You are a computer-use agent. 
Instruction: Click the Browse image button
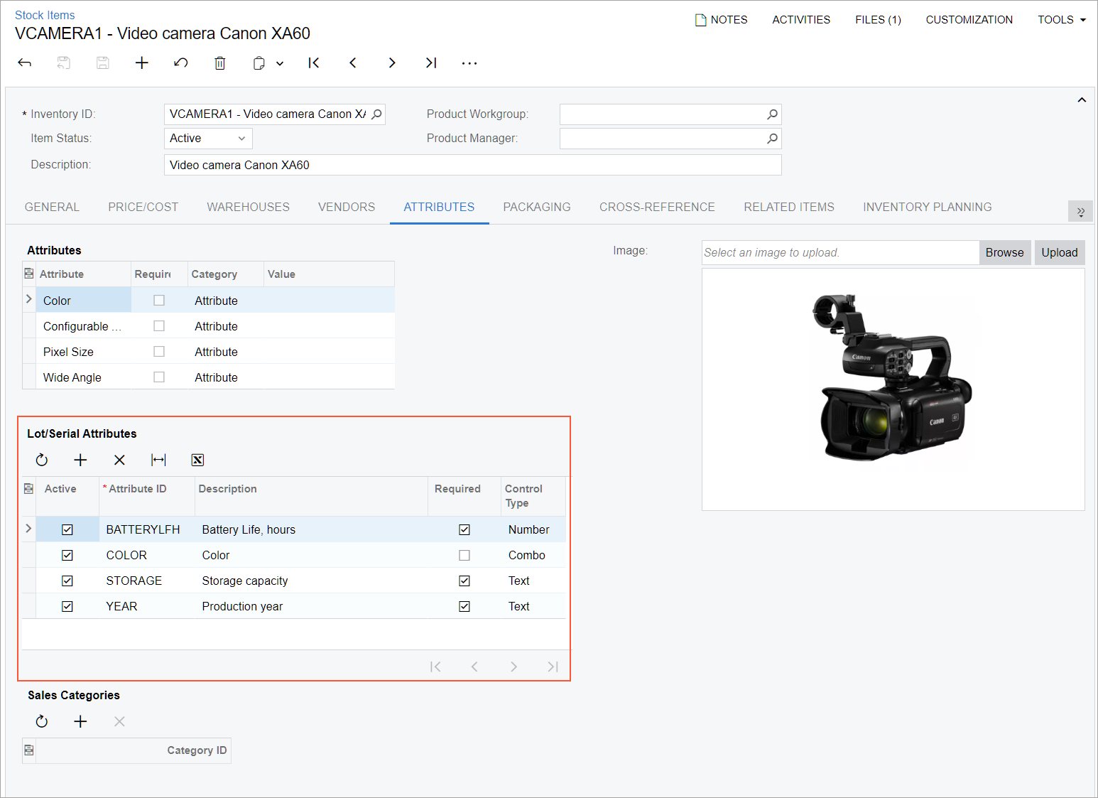click(1005, 252)
